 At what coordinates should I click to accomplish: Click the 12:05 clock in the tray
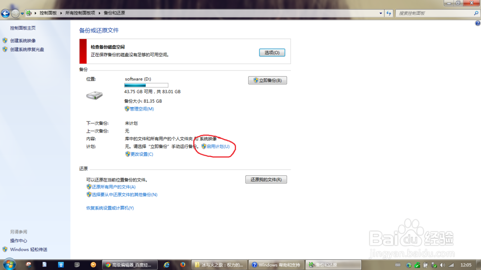(466, 265)
